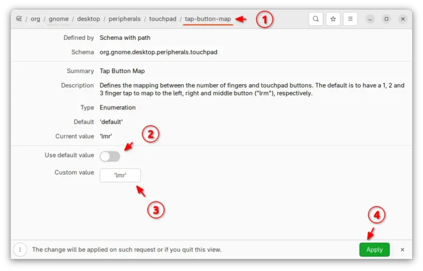Click the three-dot options button in notification bar
The height and width of the screenshot is (271, 423).
(20, 249)
